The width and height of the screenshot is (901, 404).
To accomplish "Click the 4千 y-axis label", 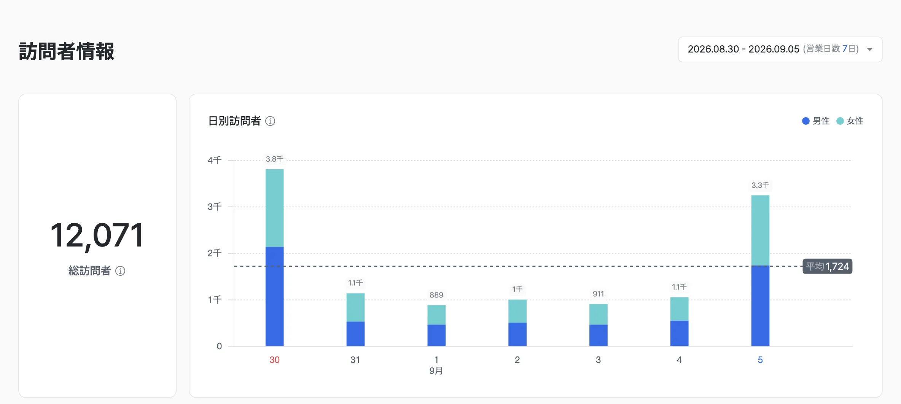I will (215, 160).
